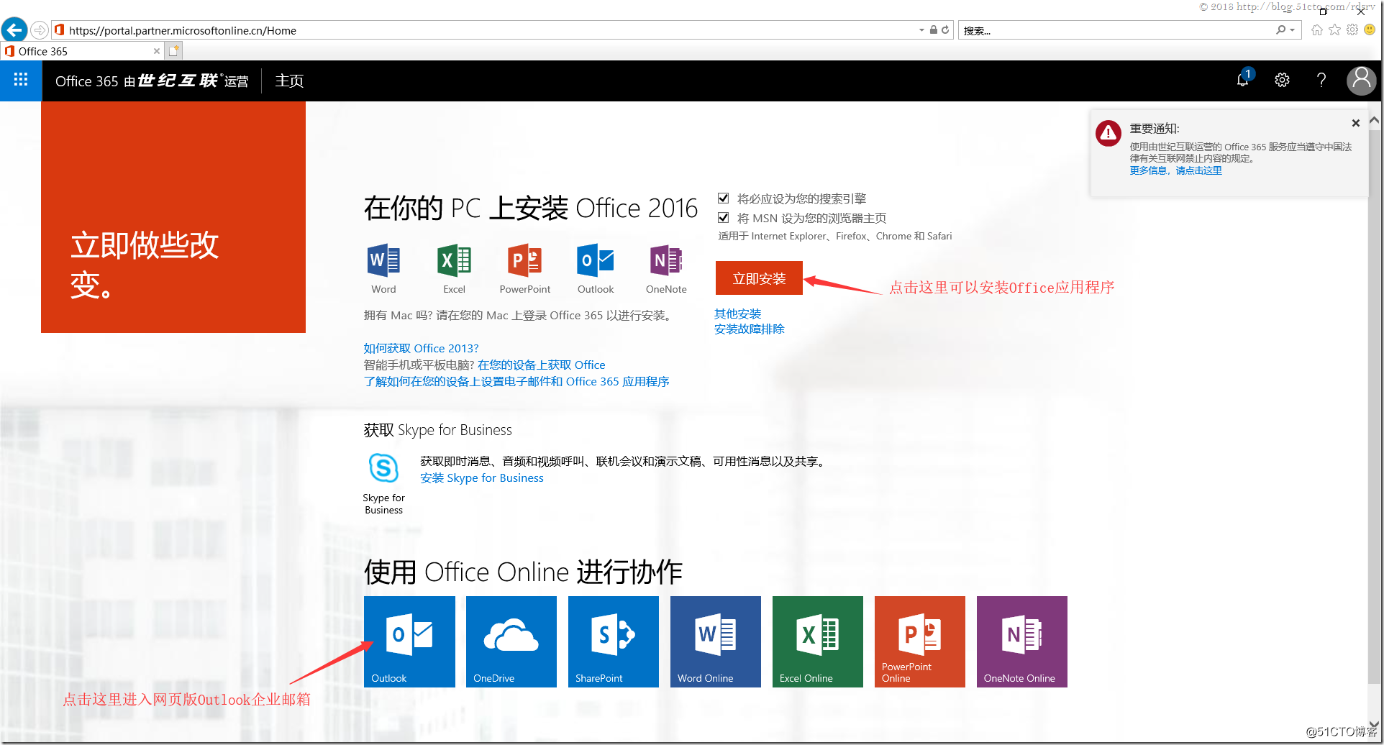This screenshot has height=745, width=1384.
Task: Click the vertical scrollbar down arrow
Action: pos(1375,724)
